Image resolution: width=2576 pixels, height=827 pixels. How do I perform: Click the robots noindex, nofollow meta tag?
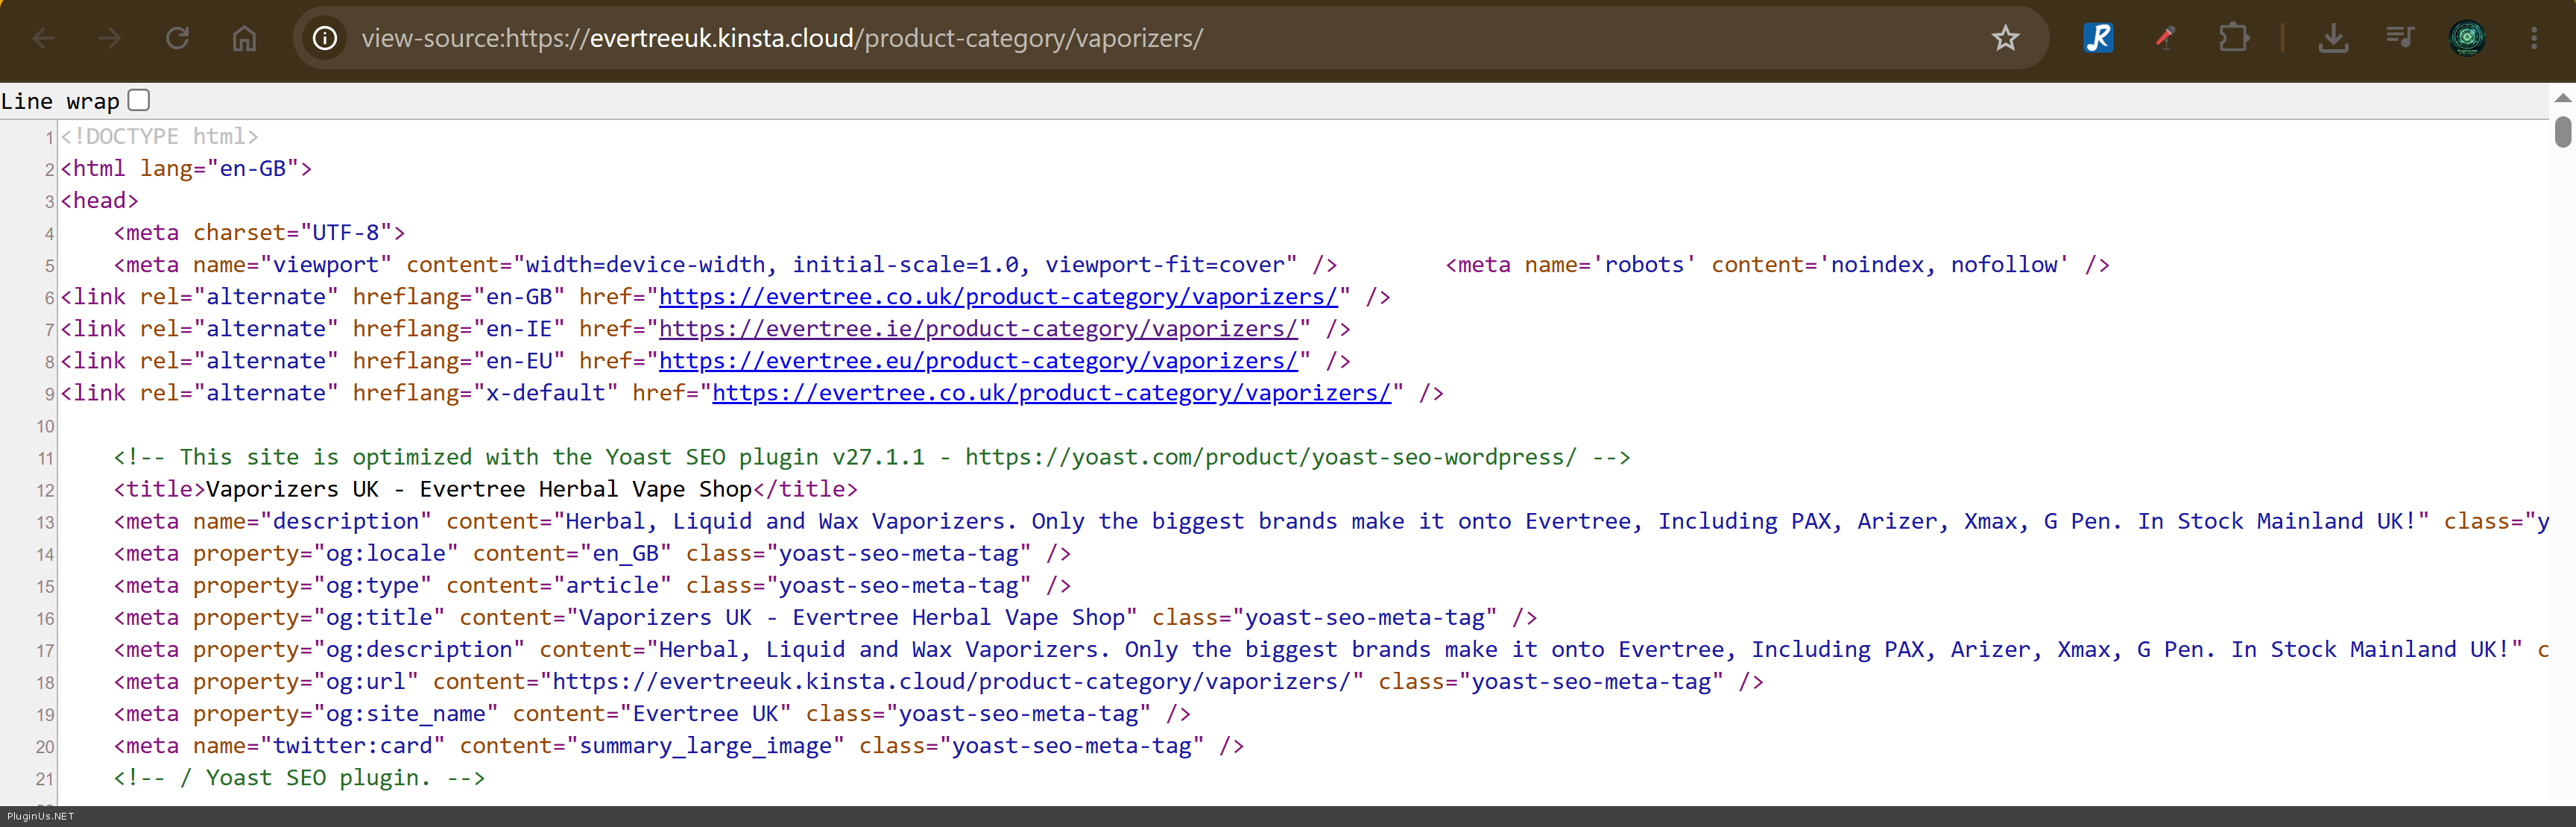(1778, 265)
